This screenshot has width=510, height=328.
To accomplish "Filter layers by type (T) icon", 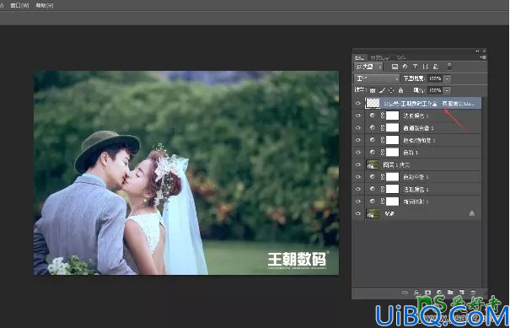I will 415,67.
